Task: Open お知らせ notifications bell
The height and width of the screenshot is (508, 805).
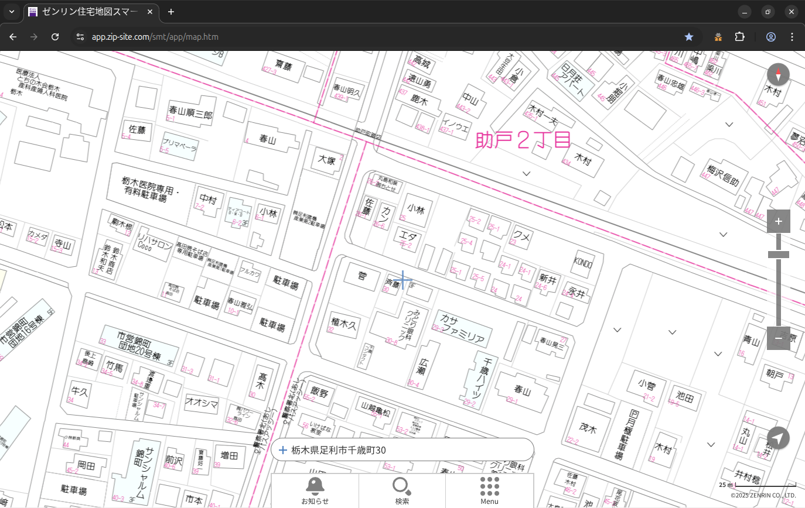Action: click(x=315, y=490)
